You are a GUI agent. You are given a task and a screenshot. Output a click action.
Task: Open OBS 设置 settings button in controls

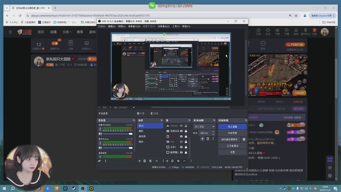pos(232,152)
